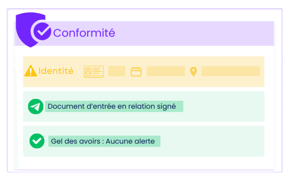
Task: Click the lavender header bar right of Conformité
Action: 196,33
